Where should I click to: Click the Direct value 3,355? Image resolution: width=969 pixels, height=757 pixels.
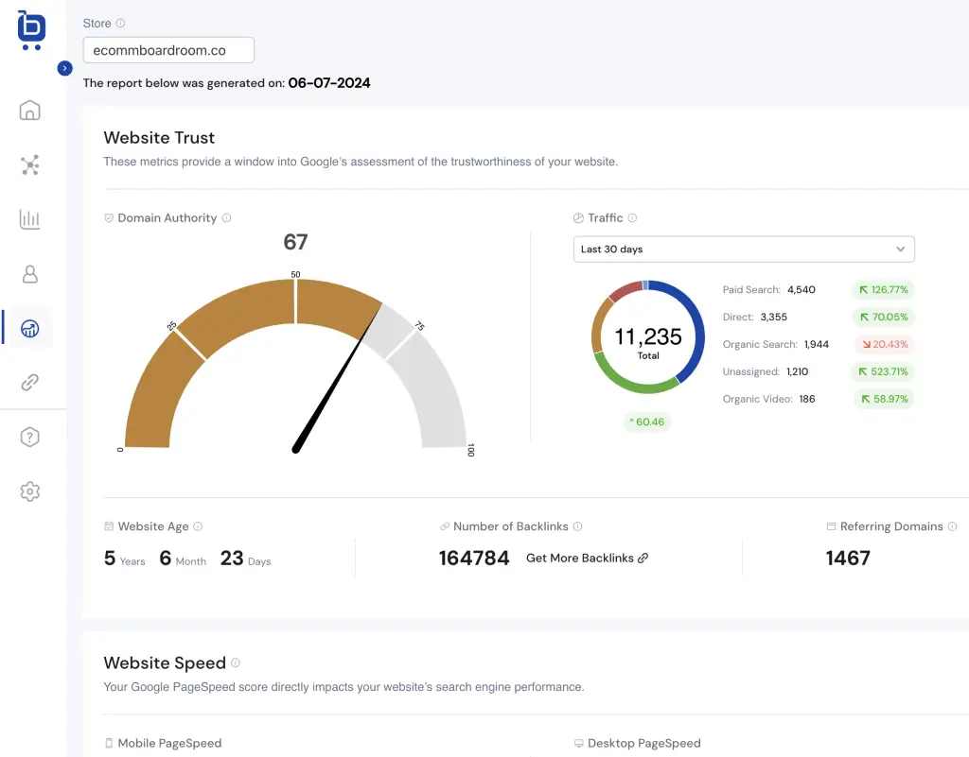774,317
